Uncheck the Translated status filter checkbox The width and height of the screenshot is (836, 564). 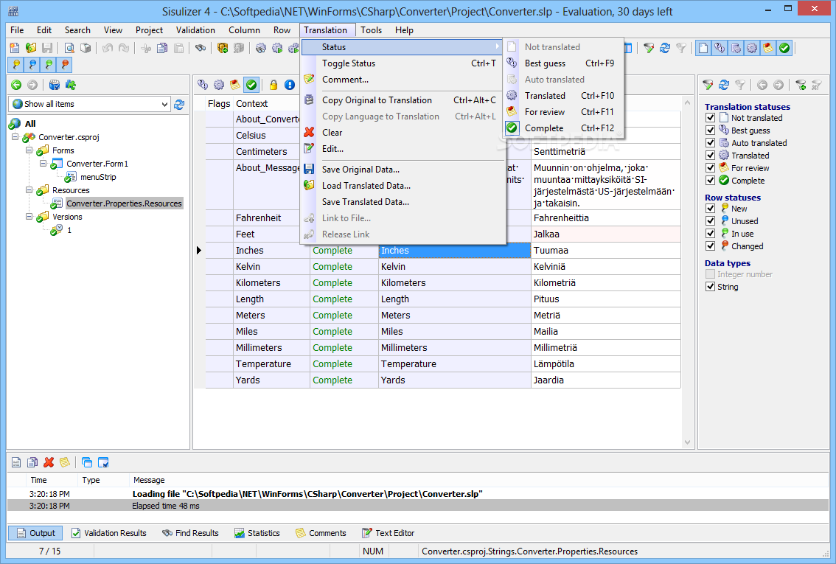click(710, 155)
